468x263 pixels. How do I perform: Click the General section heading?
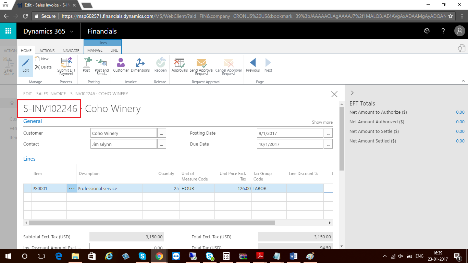coord(33,121)
